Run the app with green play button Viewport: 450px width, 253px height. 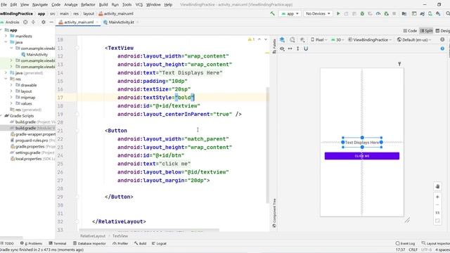338,13
